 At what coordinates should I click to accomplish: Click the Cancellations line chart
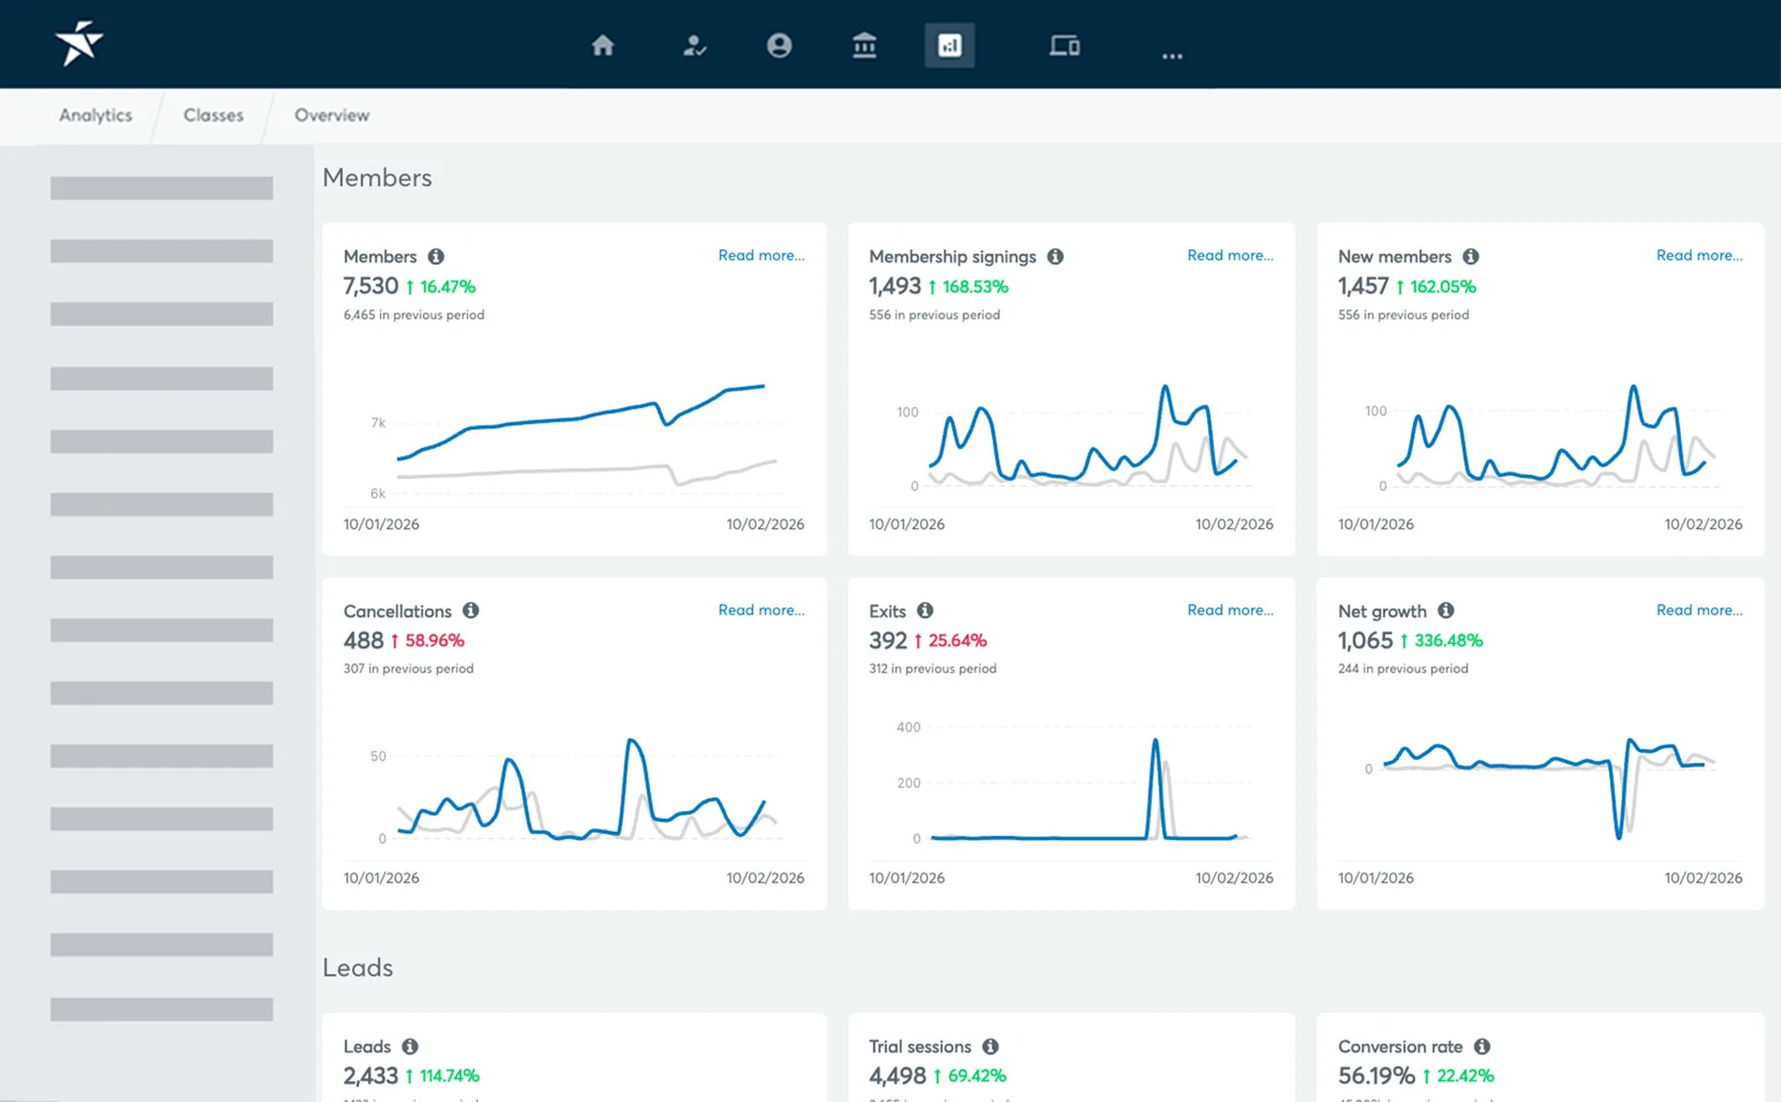click(584, 791)
